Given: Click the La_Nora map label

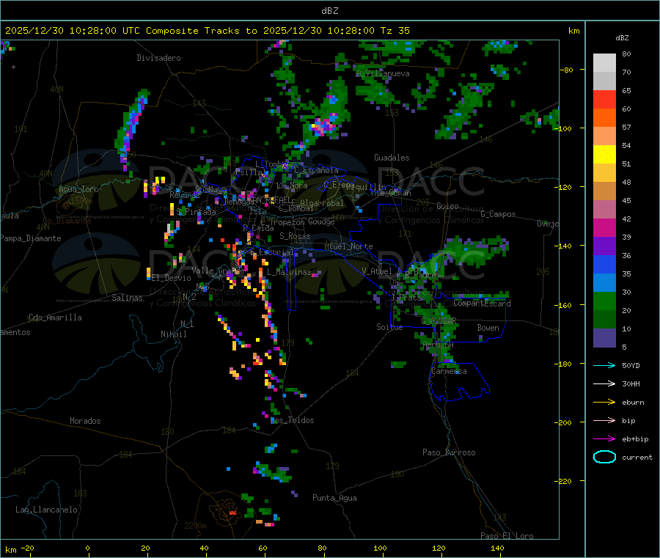Looking at the screenshot, I should pos(292,186).
